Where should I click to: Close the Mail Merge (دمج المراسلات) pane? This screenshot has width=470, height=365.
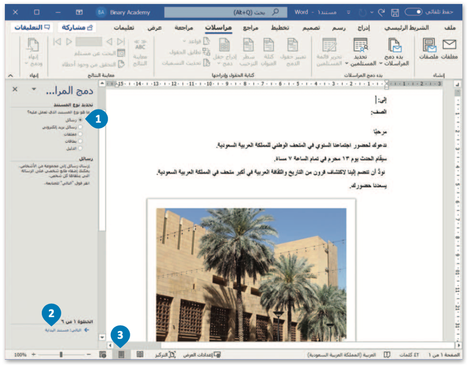pos(15,89)
